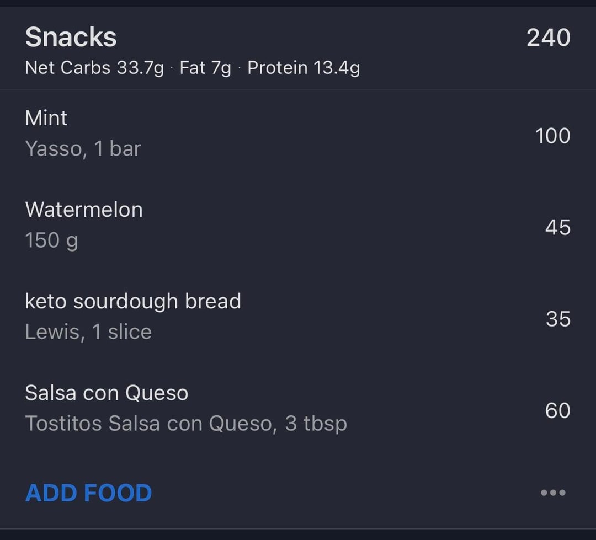Click the 150 g watermelon serving size
This screenshot has width=596, height=540.
(x=51, y=240)
